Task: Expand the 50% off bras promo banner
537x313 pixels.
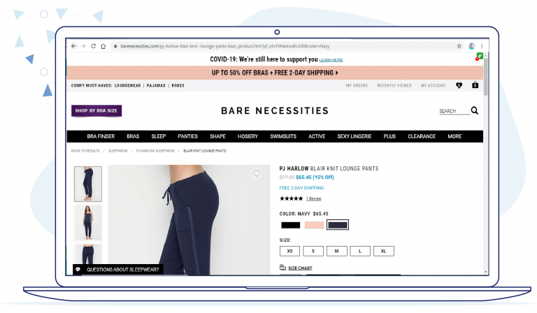Action: (x=275, y=73)
